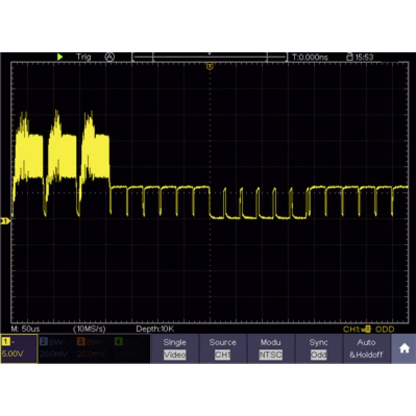416x416 pixels.
Task: Expand the Auto & Holdoff options
Action: (x=365, y=349)
